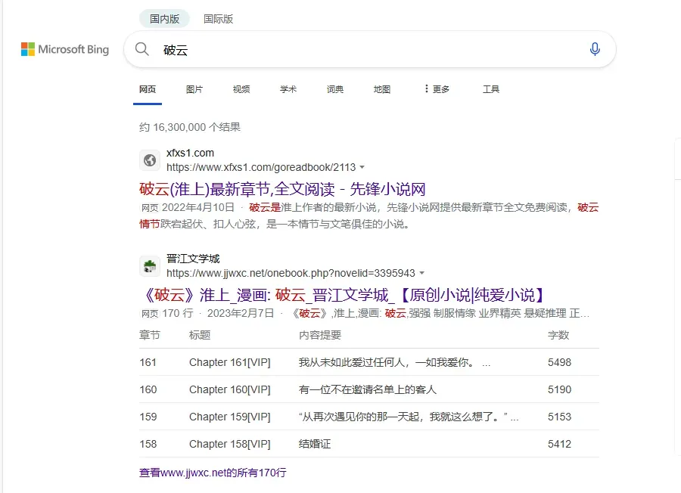Click the 晋江文学城 site name
The image size is (681, 493).
point(193,259)
